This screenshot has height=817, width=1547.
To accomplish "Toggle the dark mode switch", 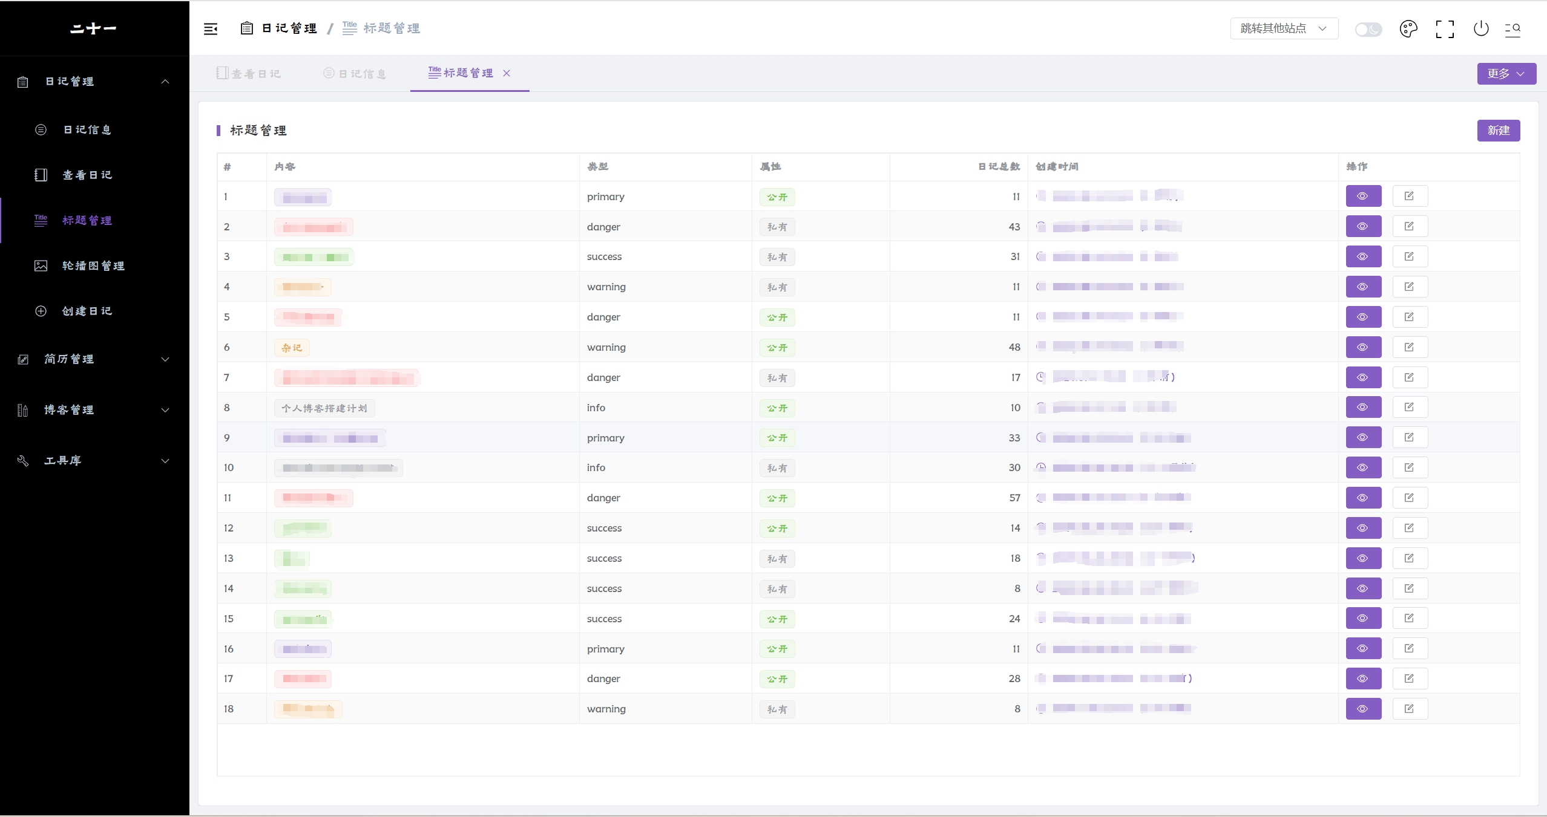I will click(x=1368, y=30).
